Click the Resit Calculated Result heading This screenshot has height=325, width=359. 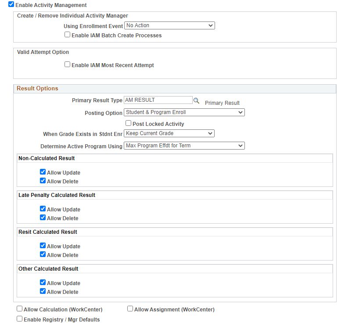pos(48,232)
